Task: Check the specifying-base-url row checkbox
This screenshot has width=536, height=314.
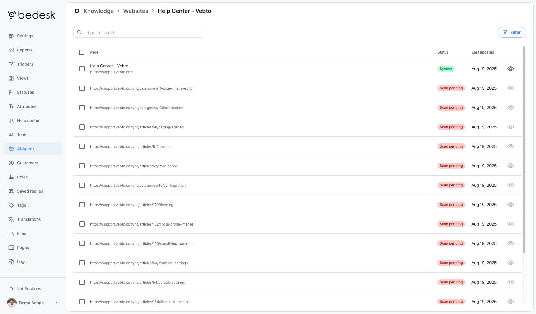Action: click(x=82, y=243)
